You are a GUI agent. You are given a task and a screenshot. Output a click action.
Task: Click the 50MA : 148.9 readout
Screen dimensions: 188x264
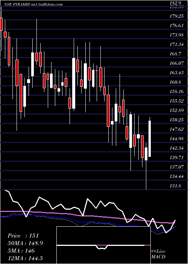click(x=25, y=243)
